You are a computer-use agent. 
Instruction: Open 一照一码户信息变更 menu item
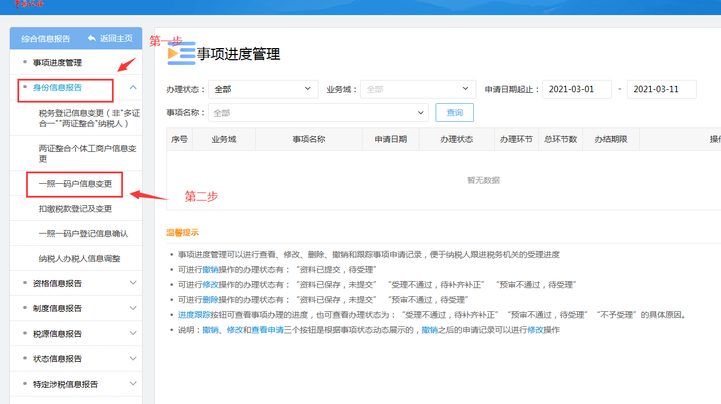75,184
